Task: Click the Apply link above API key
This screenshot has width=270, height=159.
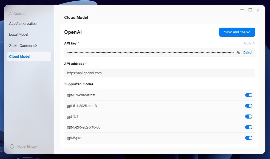Action: point(247,43)
